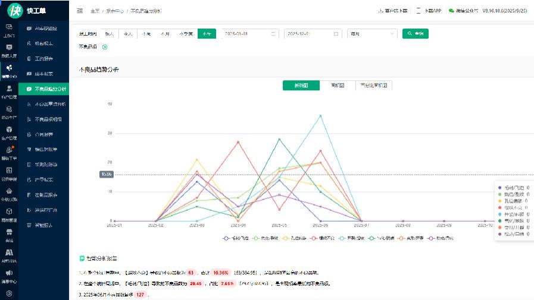Click the green 智能分析报告 report icon

[x=82, y=258]
